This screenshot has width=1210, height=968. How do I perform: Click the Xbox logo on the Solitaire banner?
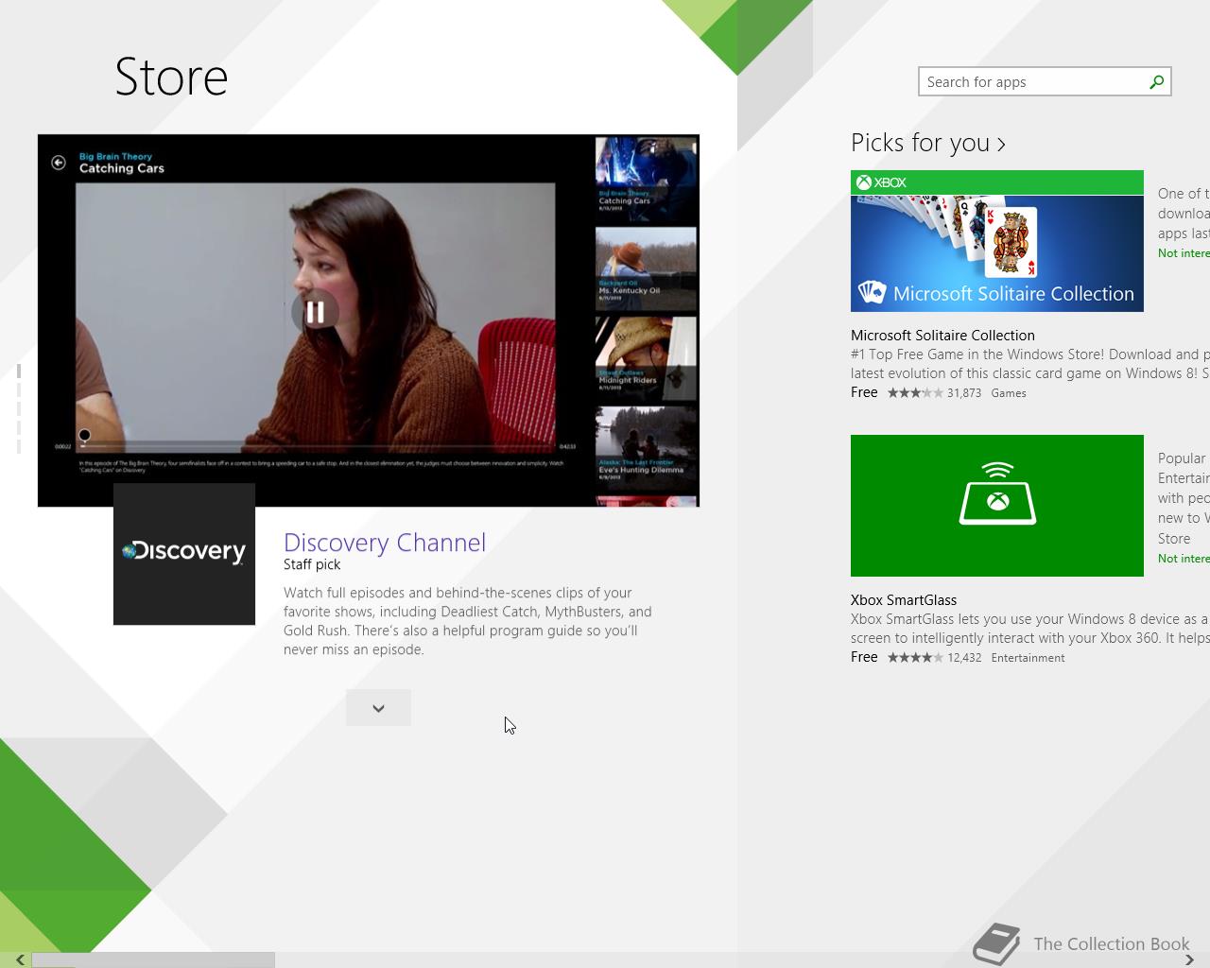(x=881, y=182)
